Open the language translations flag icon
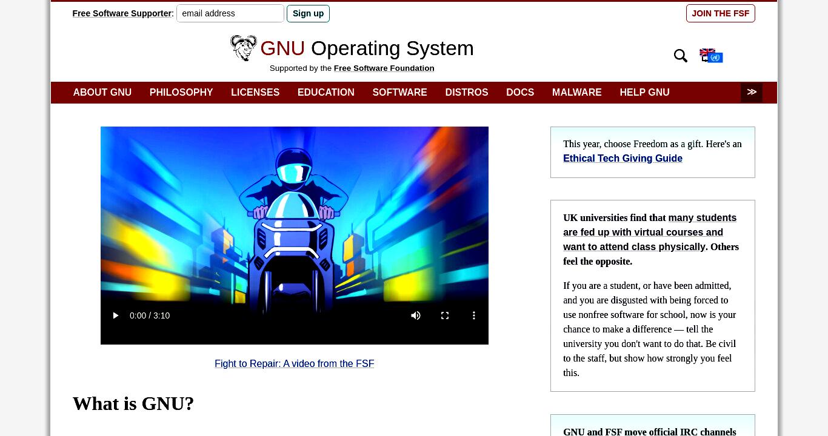The image size is (828, 436). coord(711,56)
